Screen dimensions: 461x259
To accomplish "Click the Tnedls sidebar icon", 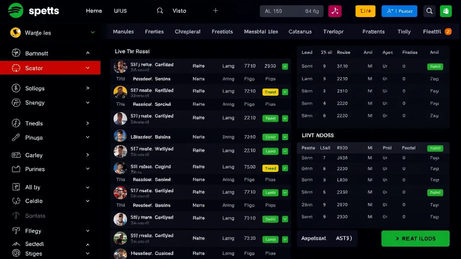I will (16, 123).
